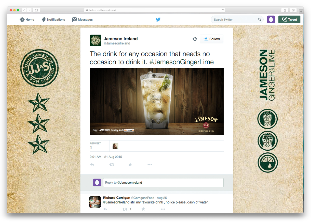Click the @CorrigansFood handle
This screenshot has width=311, height=222.
143,198
